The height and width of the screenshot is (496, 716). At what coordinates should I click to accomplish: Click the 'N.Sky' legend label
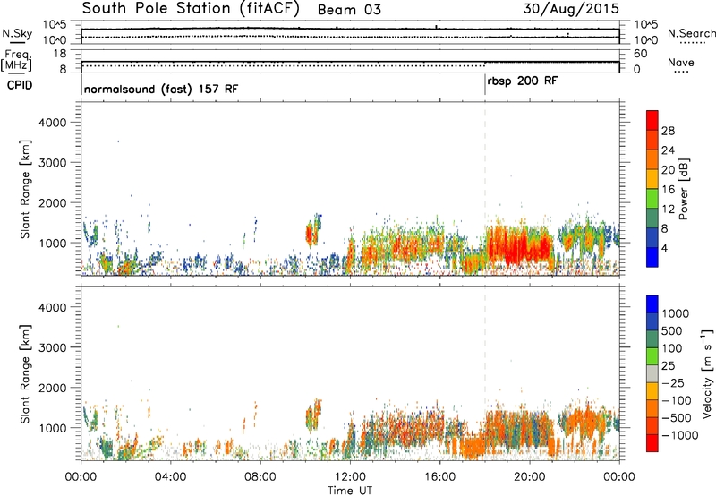coord(17,33)
